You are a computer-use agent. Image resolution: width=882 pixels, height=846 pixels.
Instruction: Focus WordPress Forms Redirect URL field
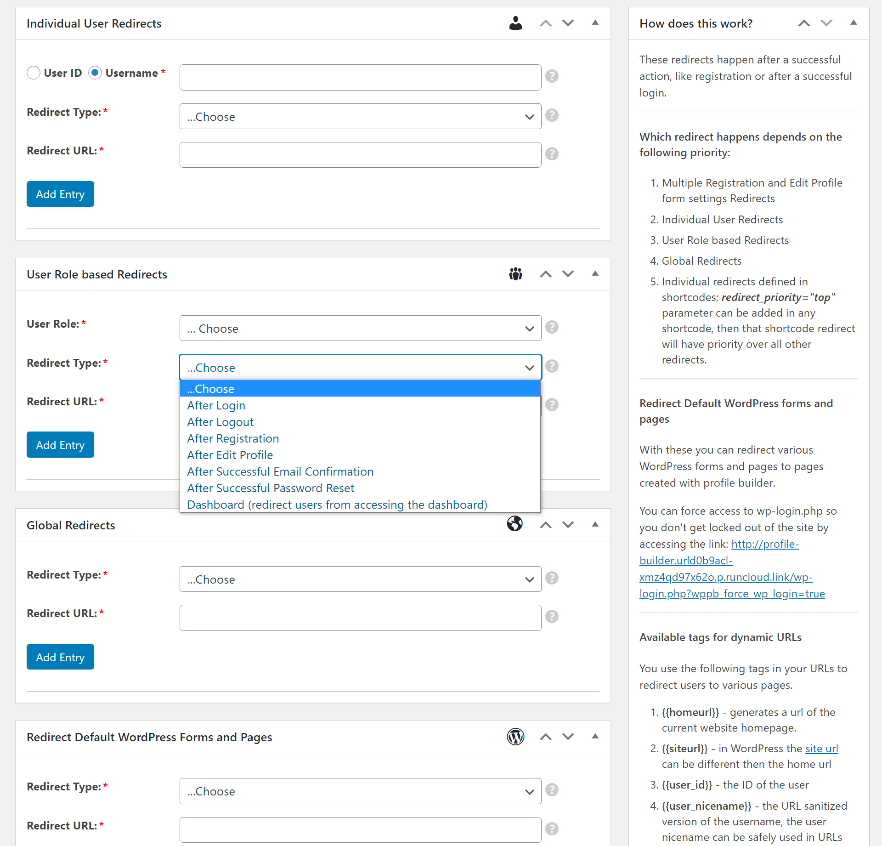(x=360, y=830)
